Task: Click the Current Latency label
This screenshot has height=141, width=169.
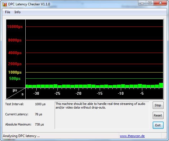Action: click(17, 114)
